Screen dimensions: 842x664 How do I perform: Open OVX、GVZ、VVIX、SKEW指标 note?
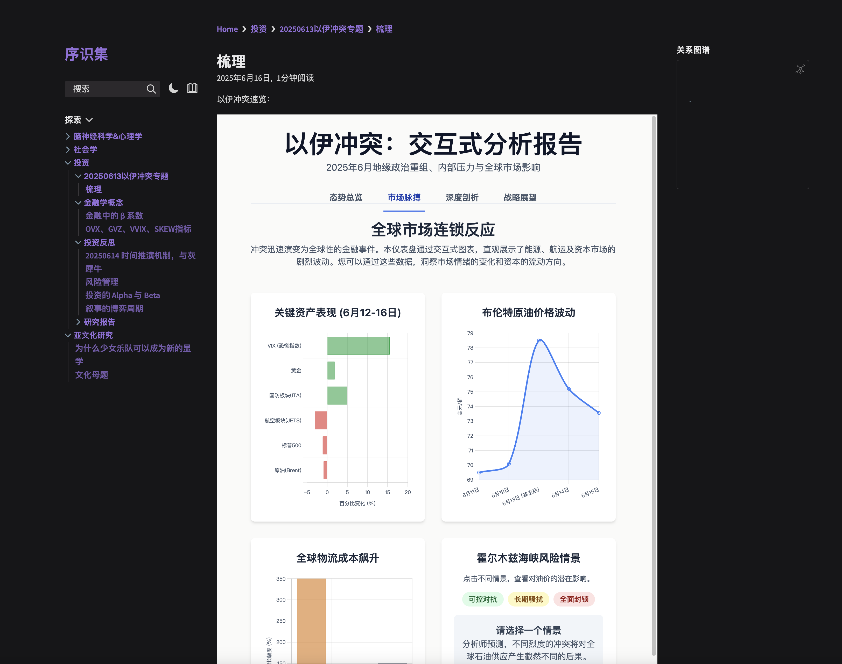(x=138, y=229)
